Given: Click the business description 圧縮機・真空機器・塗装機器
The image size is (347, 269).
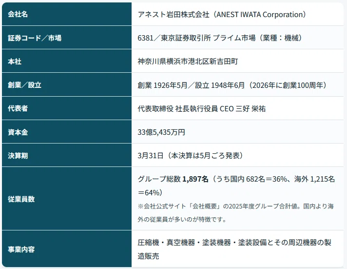Looking at the screenshot, I should coord(234,249).
